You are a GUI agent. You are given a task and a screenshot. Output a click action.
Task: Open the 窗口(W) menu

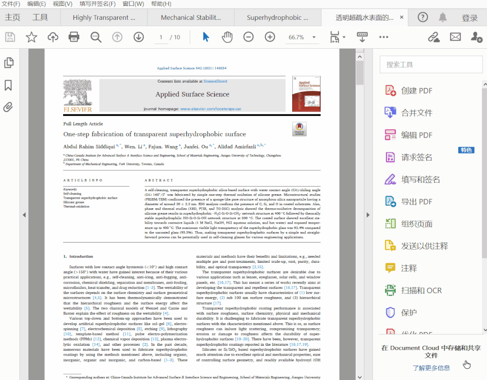pos(133,4)
